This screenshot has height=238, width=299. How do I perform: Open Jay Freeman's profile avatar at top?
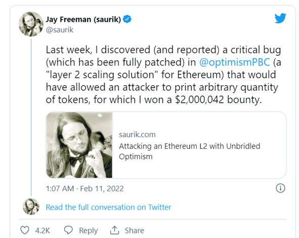(x=31, y=24)
